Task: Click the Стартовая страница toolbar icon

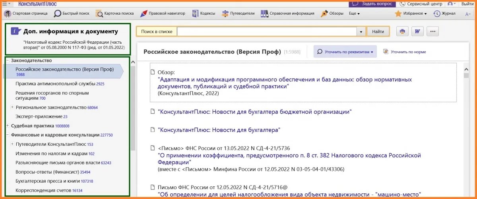Action: 7,14
